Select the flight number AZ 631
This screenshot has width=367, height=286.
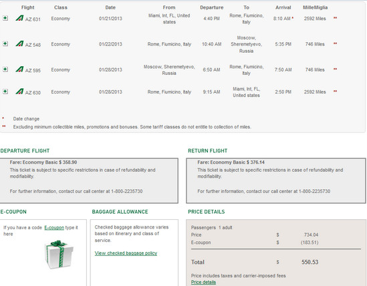(x=33, y=19)
